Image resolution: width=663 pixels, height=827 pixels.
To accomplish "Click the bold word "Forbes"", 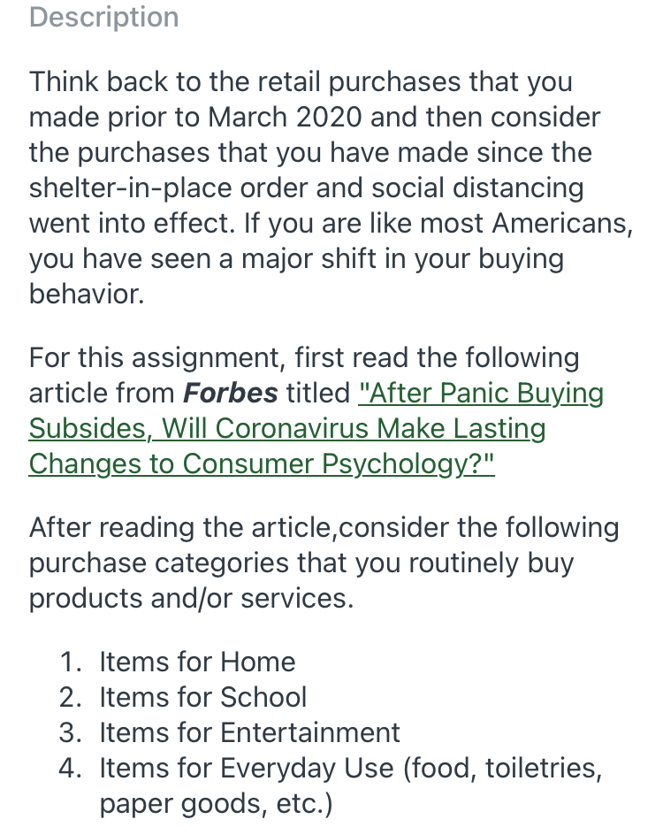I will 231,394.
